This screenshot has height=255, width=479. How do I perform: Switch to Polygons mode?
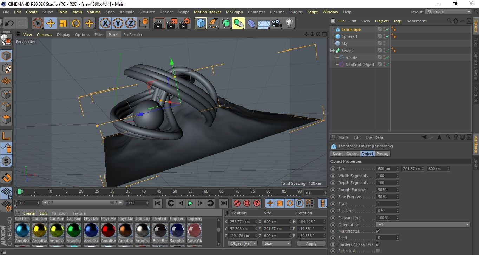click(6, 119)
